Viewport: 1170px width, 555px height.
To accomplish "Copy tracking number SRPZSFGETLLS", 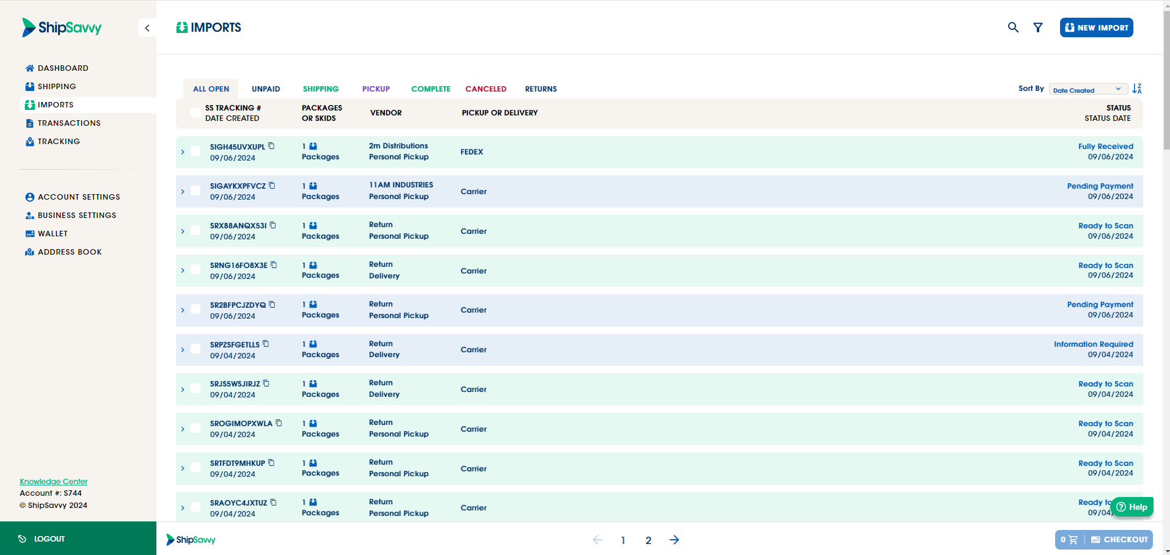I will [x=266, y=344].
